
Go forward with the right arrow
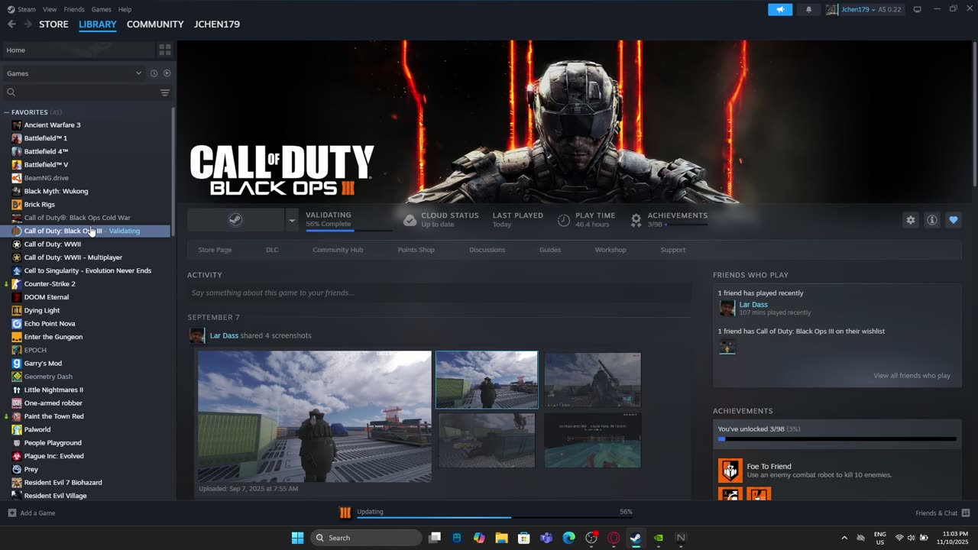click(x=28, y=24)
